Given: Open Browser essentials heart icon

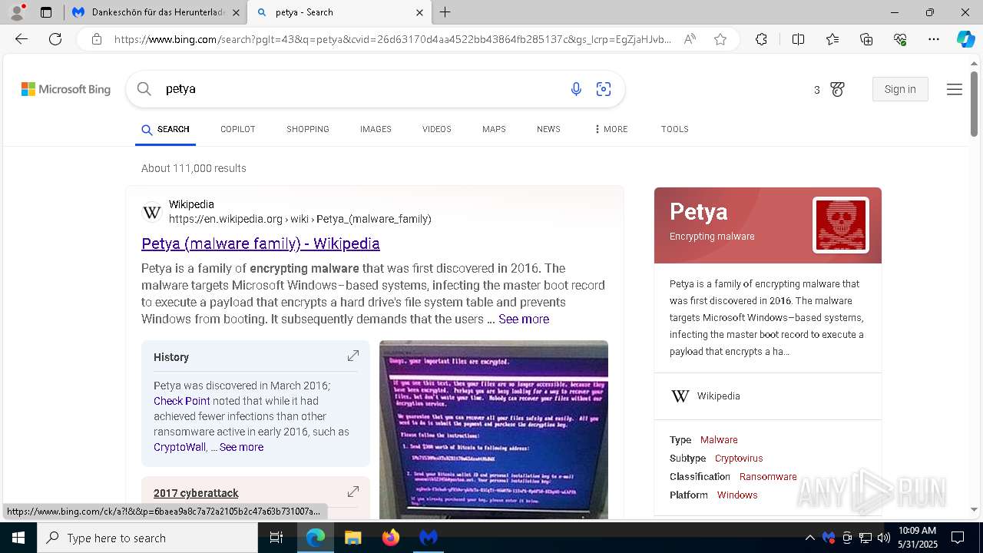Looking at the screenshot, I should 900,39.
